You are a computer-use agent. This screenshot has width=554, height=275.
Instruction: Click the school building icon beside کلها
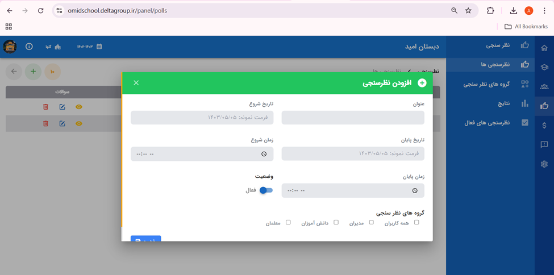(x=57, y=47)
